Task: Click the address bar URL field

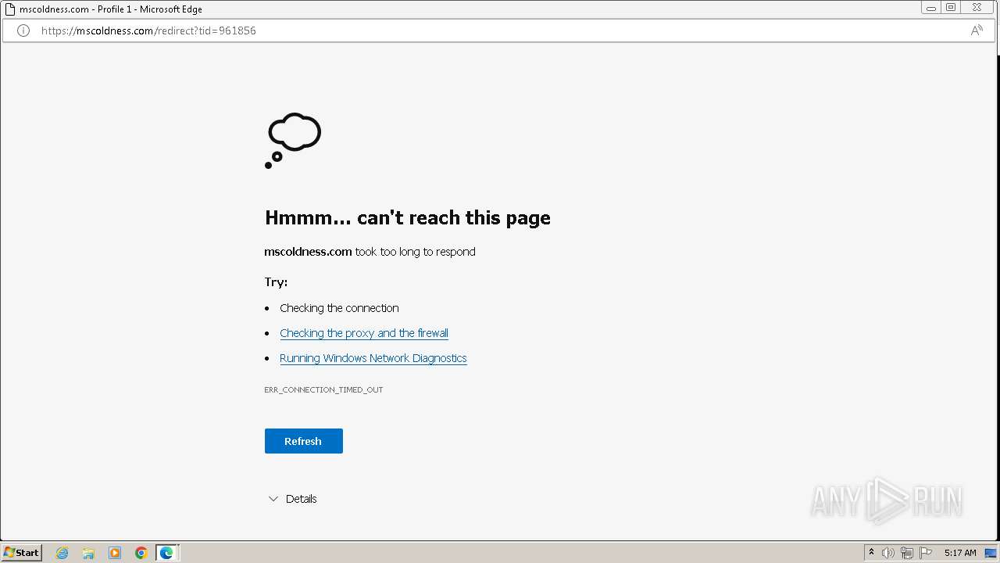Action: point(500,30)
